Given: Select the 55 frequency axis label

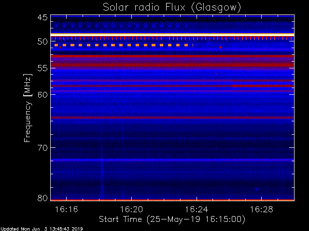Looking at the screenshot, I should pos(42,68).
